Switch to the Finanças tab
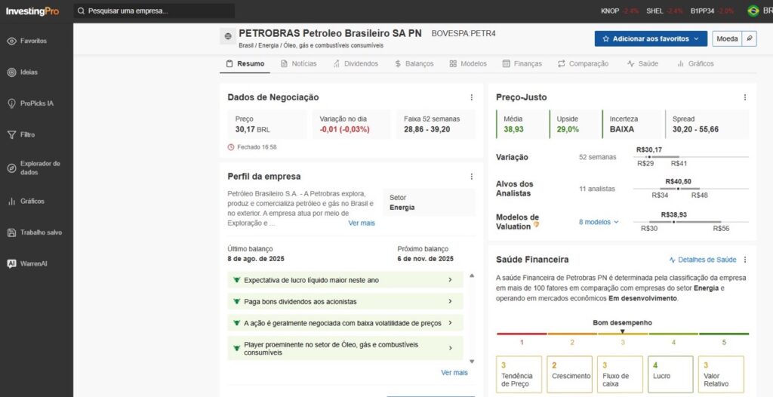Image resolution: width=773 pixels, height=397 pixels. point(522,63)
